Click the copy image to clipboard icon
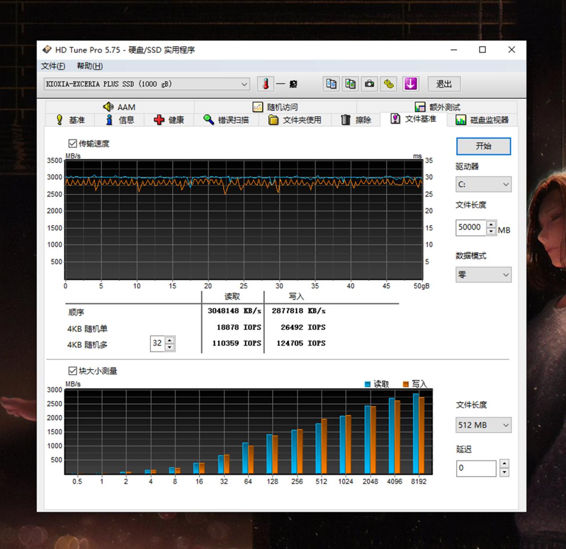The height and width of the screenshot is (549, 566). tap(350, 84)
